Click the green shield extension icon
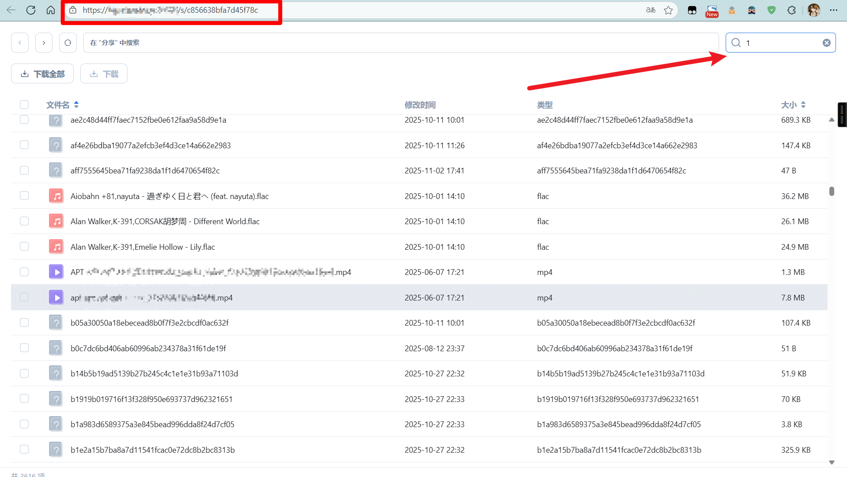Viewport: 847px width, 477px height. point(772,10)
